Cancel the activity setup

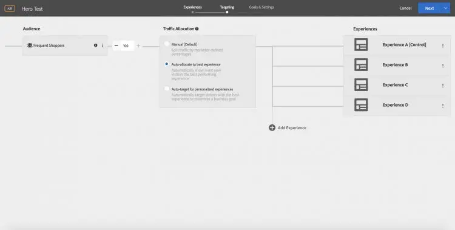click(405, 8)
